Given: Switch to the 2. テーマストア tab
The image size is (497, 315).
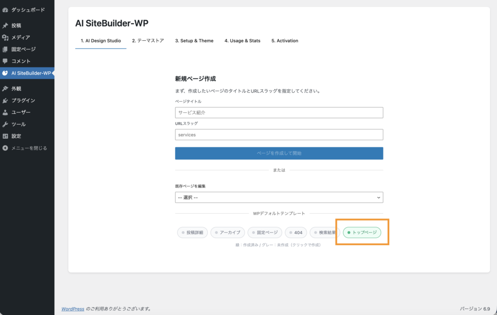Looking at the screenshot, I should tap(148, 41).
